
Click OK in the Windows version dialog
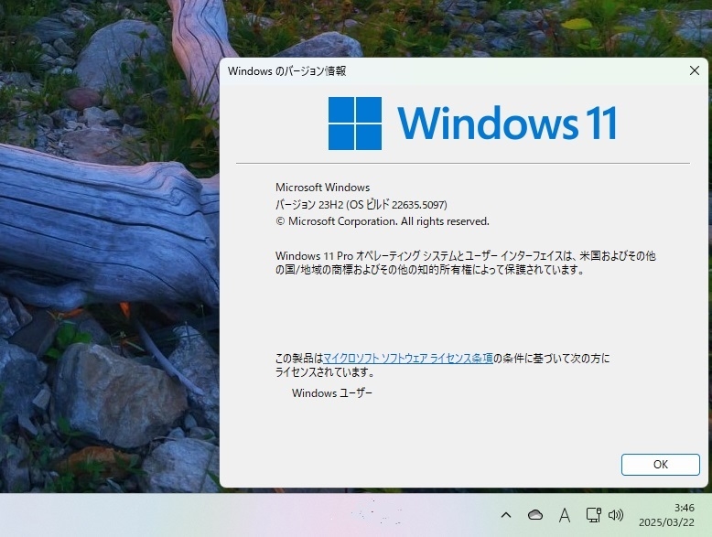click(660, 465)
